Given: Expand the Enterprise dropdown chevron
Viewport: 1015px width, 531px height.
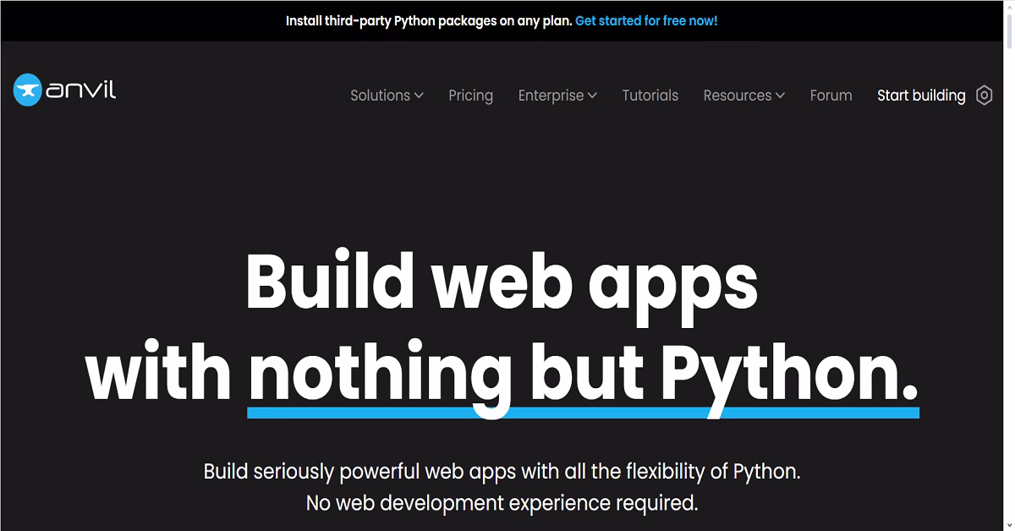Looking at the screenshot, I should click(x=592, y=96).
